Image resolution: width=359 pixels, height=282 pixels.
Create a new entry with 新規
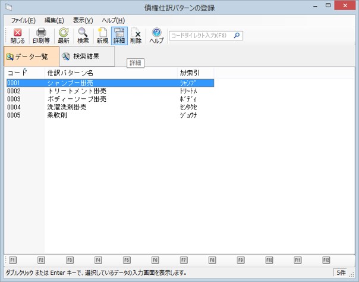click(x=102, y=36)
